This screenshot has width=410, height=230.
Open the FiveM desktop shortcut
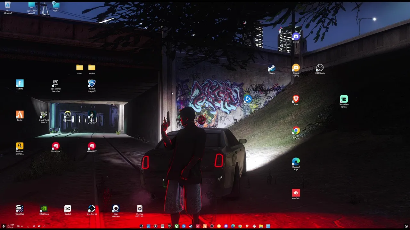coord(20,116)
